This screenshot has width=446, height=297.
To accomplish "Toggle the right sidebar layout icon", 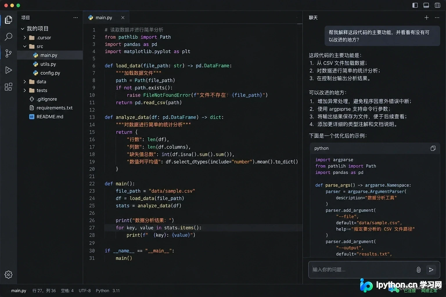I will point(437,5).
